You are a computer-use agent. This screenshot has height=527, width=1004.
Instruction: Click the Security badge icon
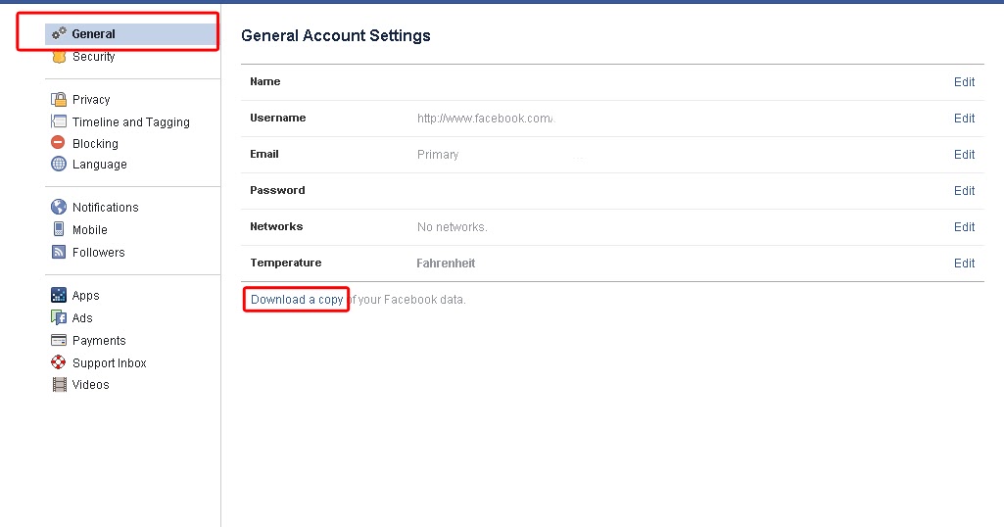click(59, 57)
